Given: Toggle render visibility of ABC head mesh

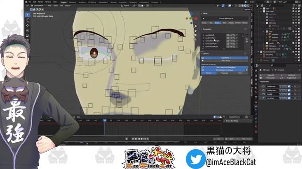Looking at the screenshot, I should [x=299, y=49].
